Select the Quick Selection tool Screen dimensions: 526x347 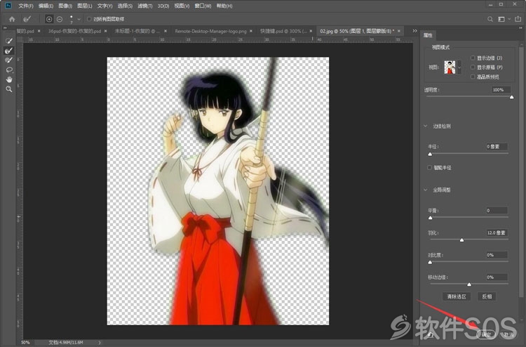9,41
